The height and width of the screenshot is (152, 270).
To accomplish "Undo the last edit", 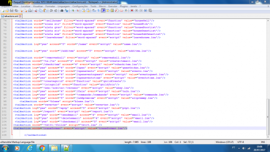I will pyautogui.click(x=51, y=11).
